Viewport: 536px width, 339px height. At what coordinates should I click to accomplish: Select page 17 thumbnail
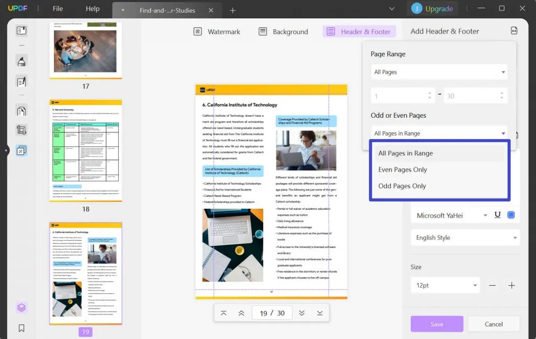coord(85,51)
